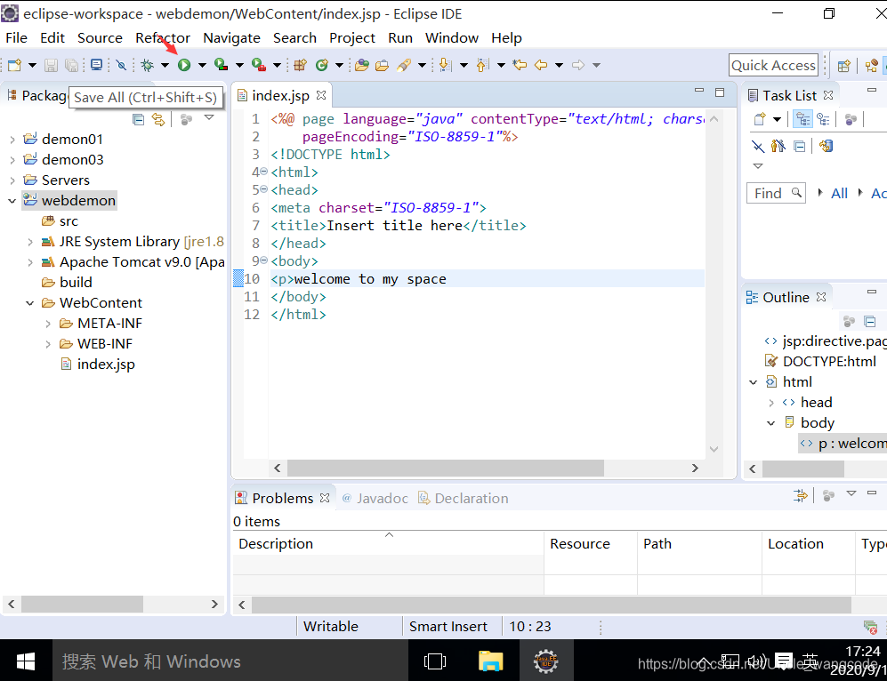Click Synchronize Changed icon in Task List
This screenshot has height=681, width=887.
826,147
